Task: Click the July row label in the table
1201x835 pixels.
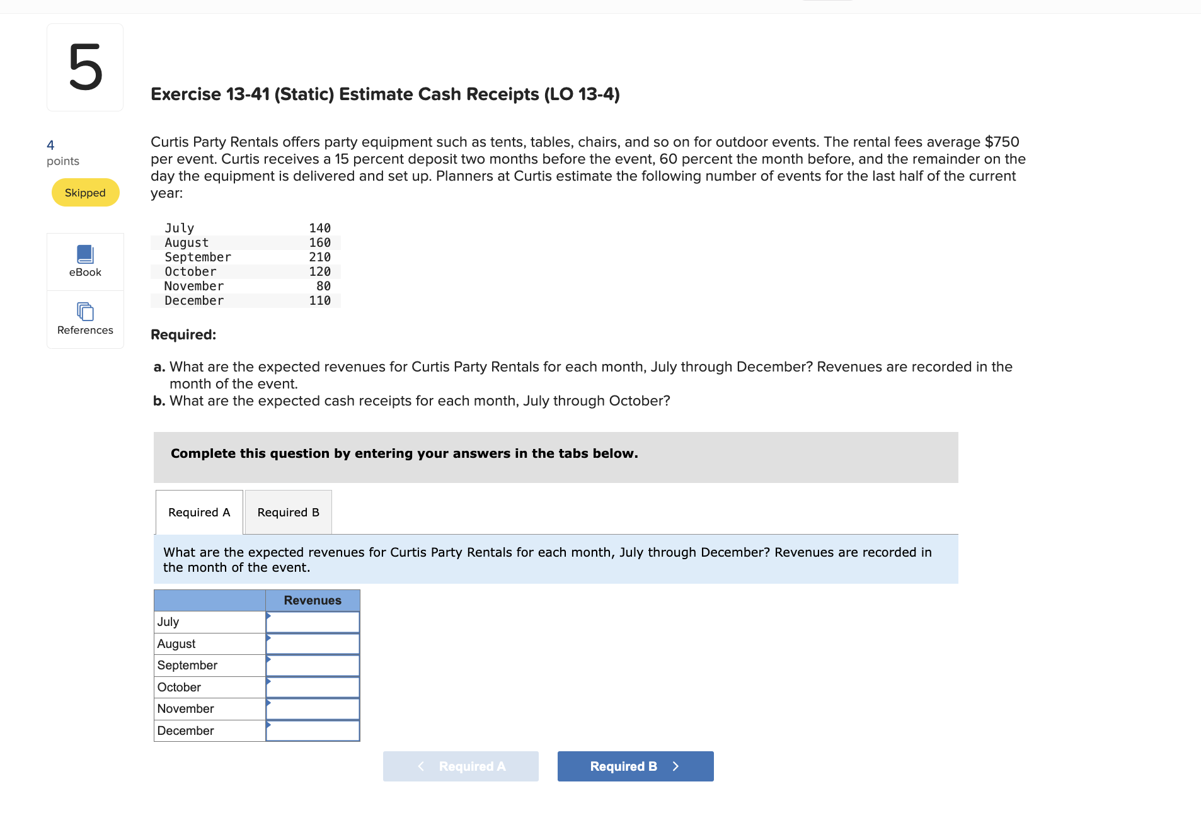Action: 168,622
